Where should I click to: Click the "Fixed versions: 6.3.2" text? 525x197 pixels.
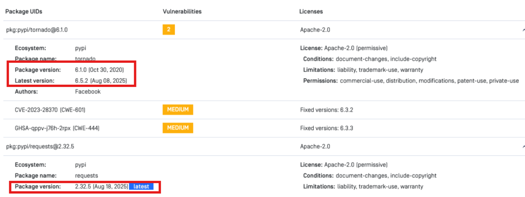click(x=326, y=110)
